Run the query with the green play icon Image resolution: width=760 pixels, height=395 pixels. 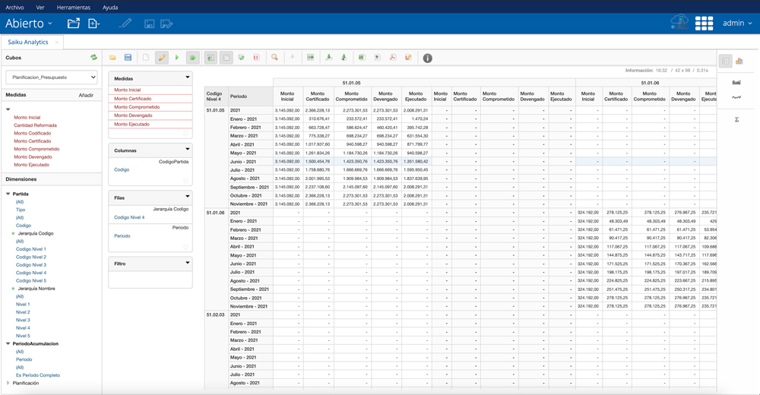[177, 58]
